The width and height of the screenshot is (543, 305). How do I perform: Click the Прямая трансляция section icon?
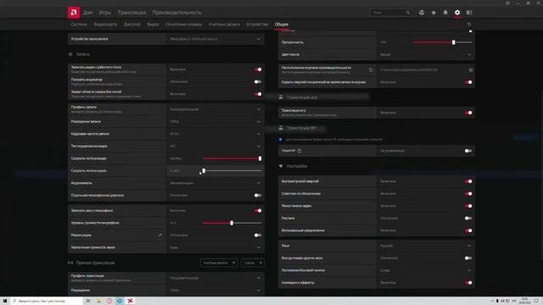pyautogui.click(x=70, y=263)
